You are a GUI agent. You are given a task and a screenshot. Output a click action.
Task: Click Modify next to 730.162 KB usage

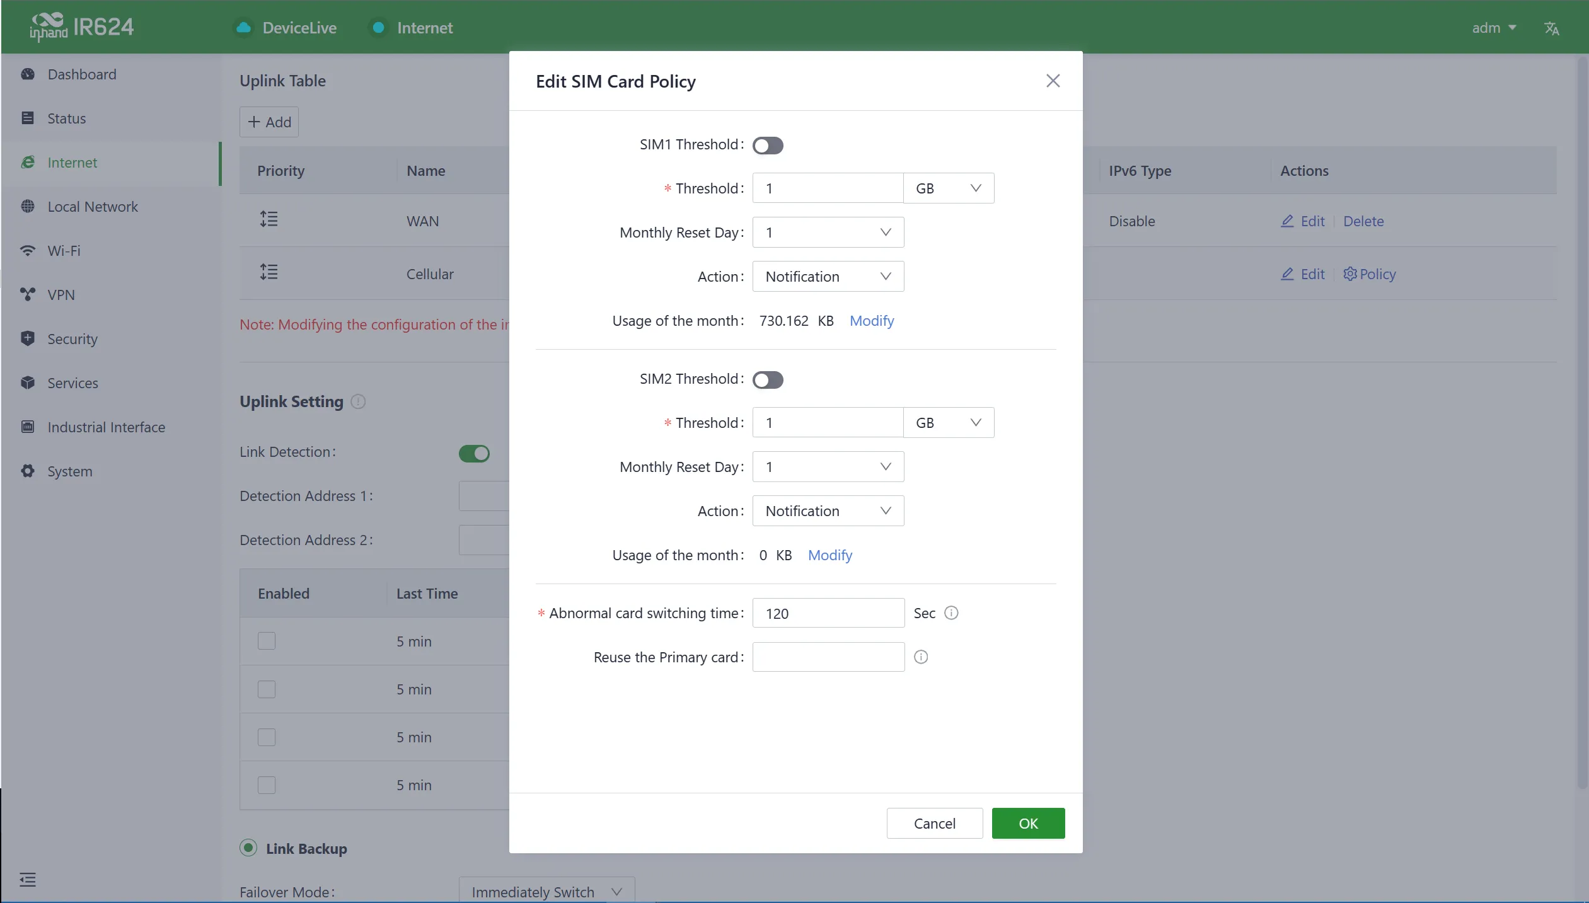coord(872,321)
